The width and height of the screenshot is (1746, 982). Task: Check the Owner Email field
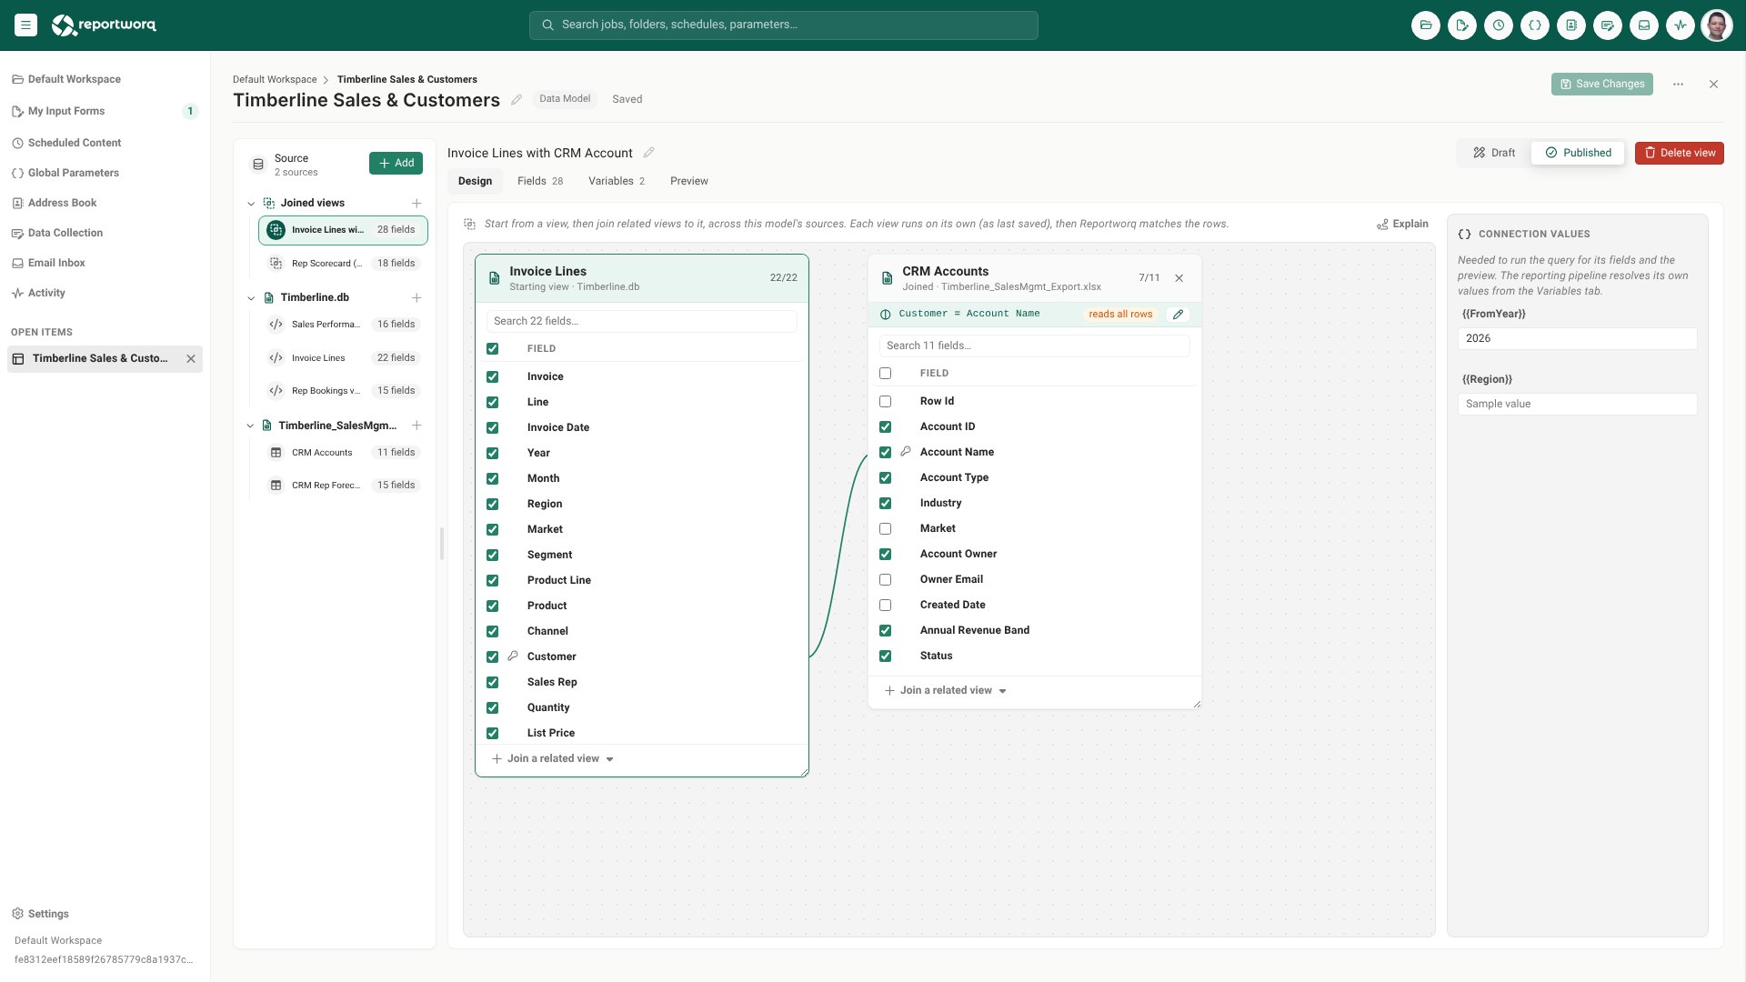click(885, 579)
